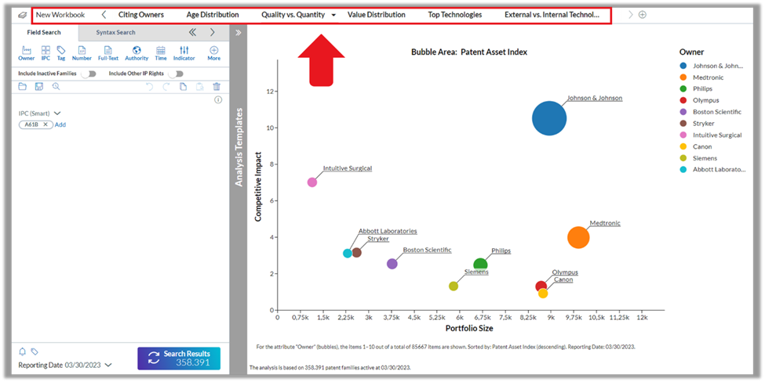Toggle Include Other IP Rights switch
This screenshot has width=765, height=382.
(176, 74)
